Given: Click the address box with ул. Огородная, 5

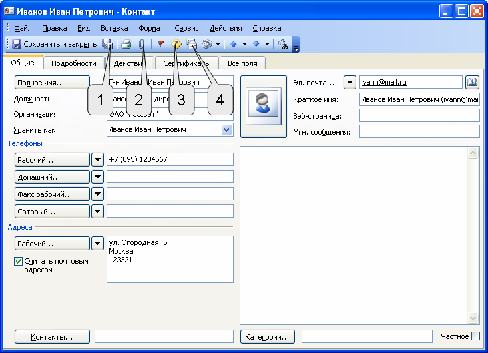Looking at the screenshot, I should pyautogui.click(x=170, y=259).
